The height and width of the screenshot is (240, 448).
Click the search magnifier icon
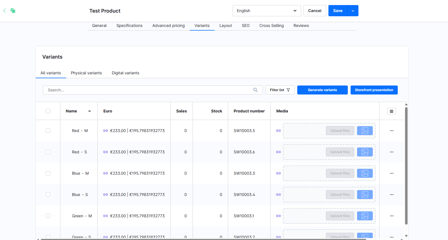pos(255,90)
